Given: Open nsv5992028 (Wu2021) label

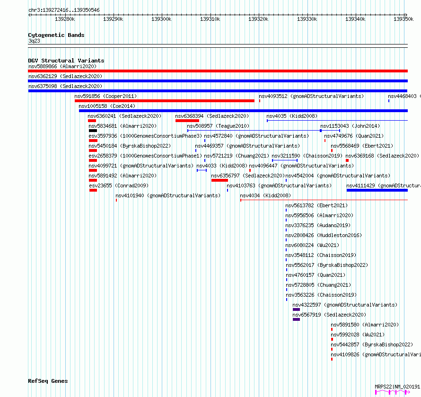Looking at the screenshot, I should [x=358, y=335].
